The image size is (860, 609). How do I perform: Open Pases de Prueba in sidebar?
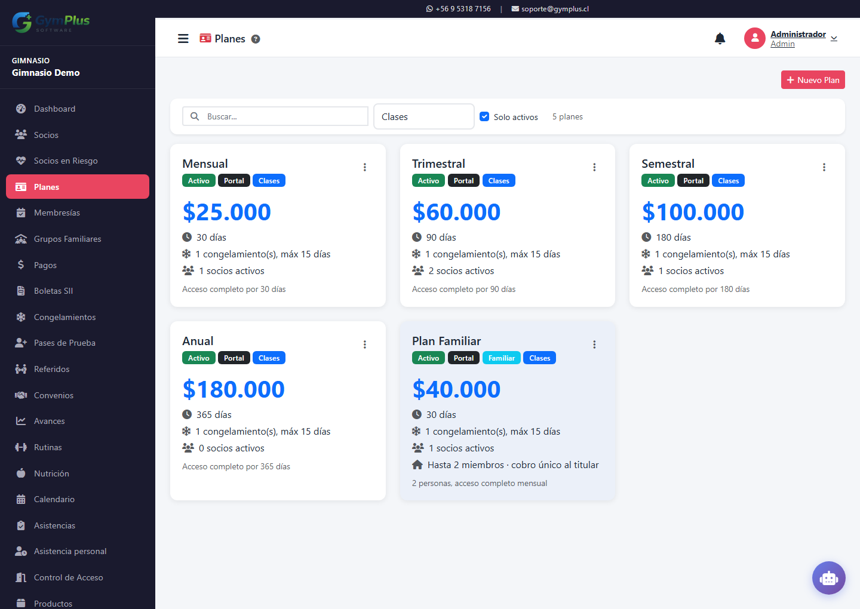[78, 343]
